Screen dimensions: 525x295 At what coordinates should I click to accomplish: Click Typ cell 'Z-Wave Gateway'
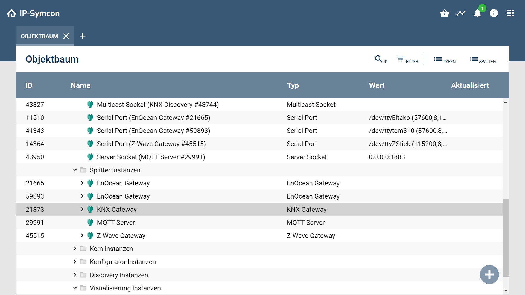click(311, 236)
